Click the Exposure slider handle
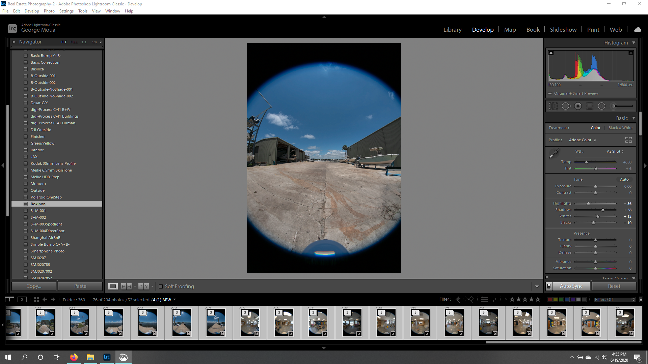The image size is (648, 364). click(595, 186)
